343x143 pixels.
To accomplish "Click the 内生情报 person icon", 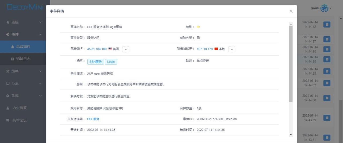I will point(8,108).
